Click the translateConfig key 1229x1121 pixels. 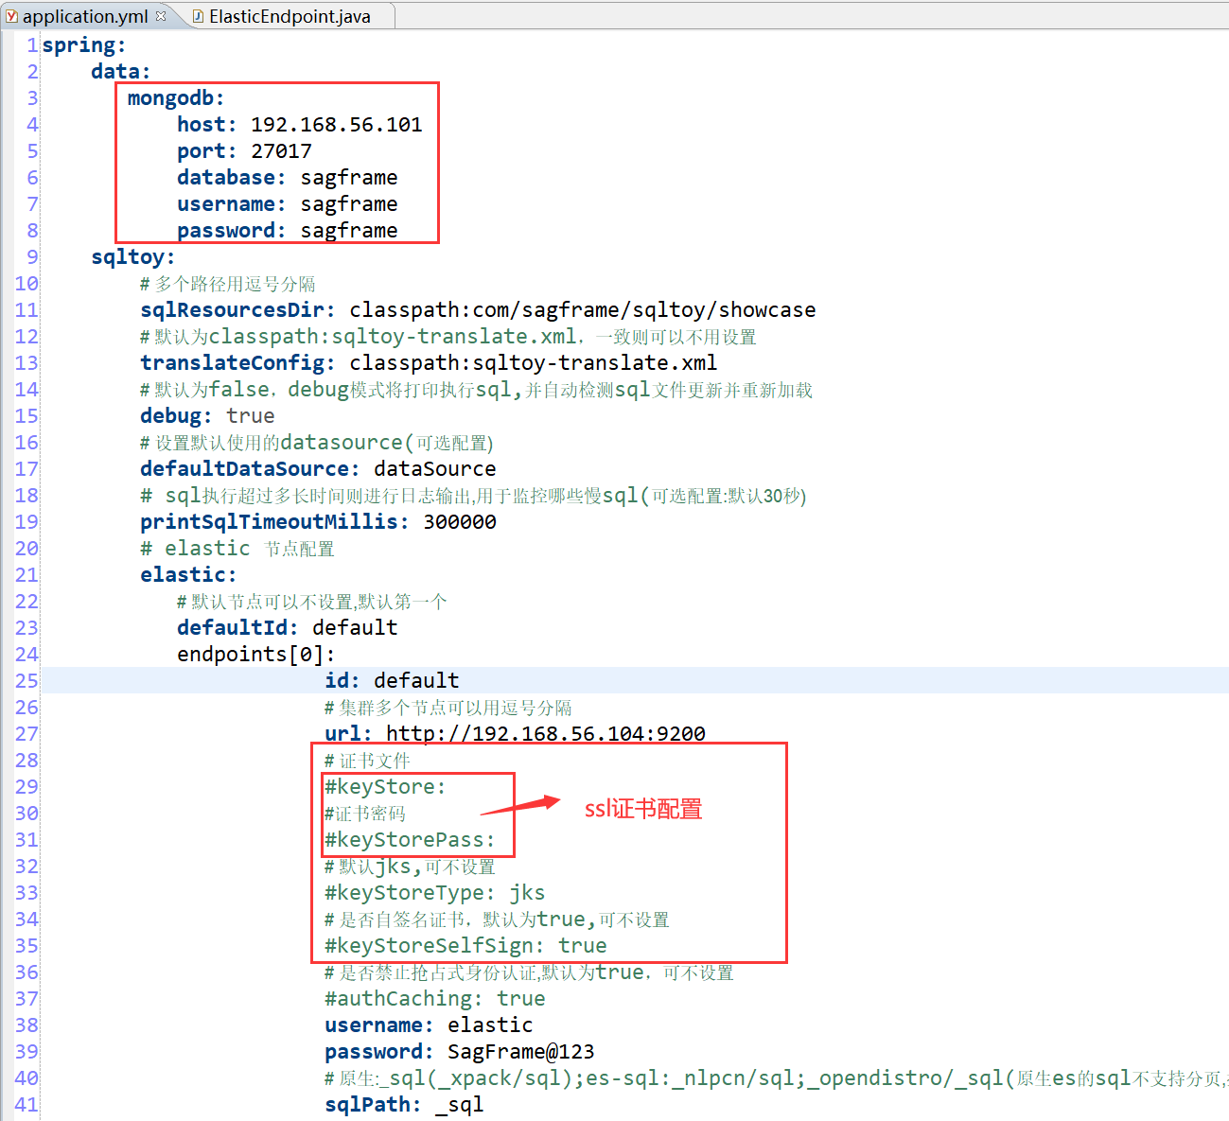coord(237,363)
